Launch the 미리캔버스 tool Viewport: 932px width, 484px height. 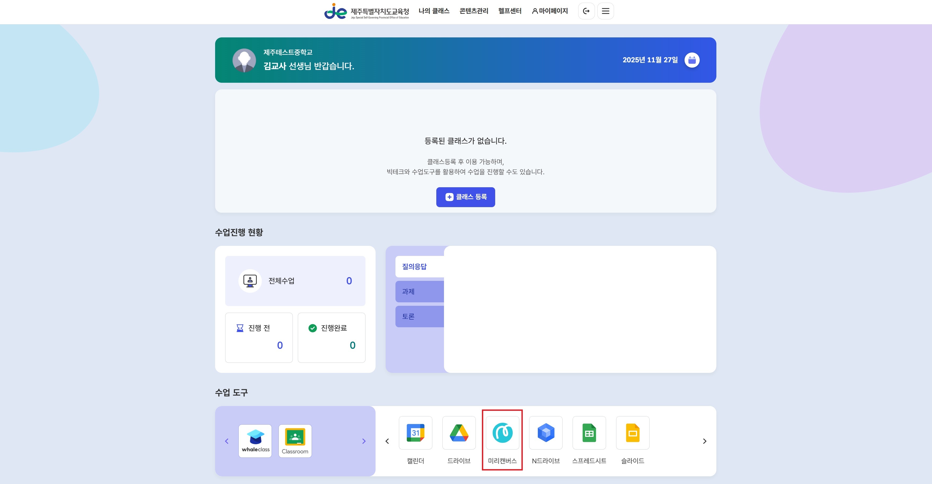click(x=502, y=433)
